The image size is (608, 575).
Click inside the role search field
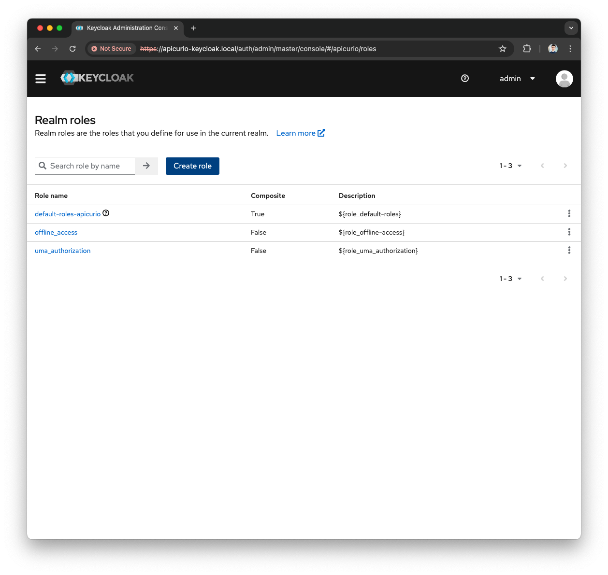point(87,166)
